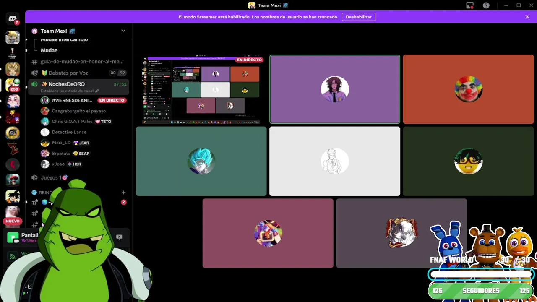Select user #VIERNESDEANI streaming live

(72, 100)
